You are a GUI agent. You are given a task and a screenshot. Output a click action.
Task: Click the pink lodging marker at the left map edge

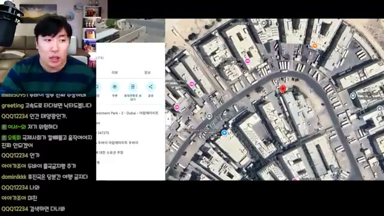(177, 107)
